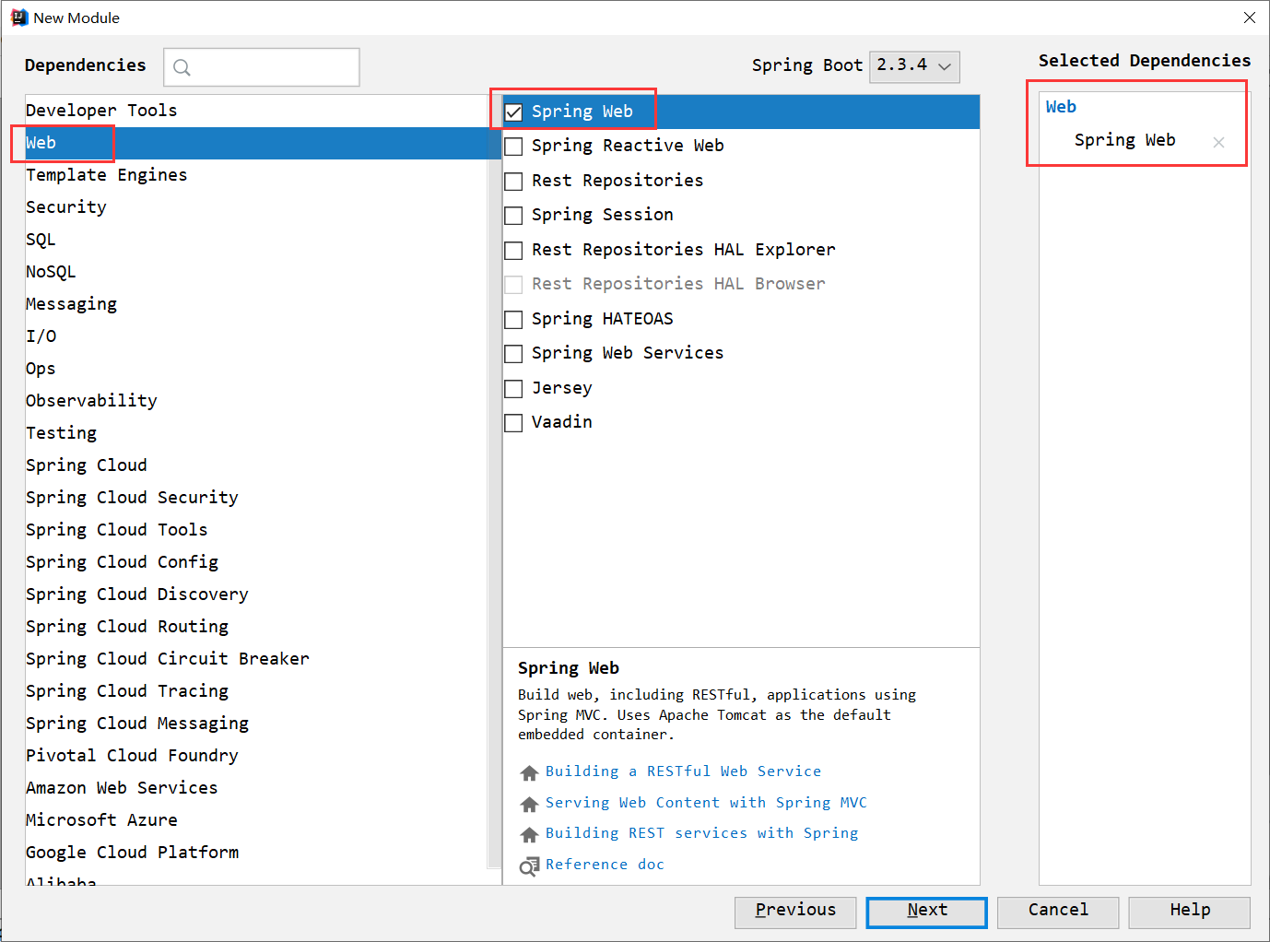Enable the Spring HATEOAS checkbox
1270x942 pixels.
513,320
